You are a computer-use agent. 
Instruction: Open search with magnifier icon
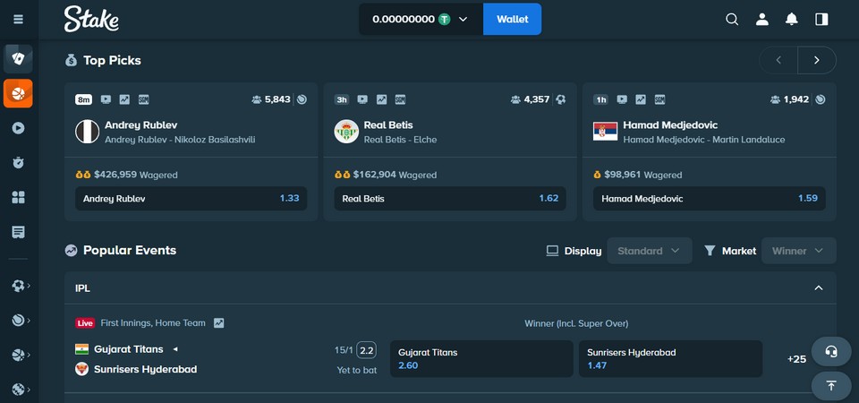[732, 19]
